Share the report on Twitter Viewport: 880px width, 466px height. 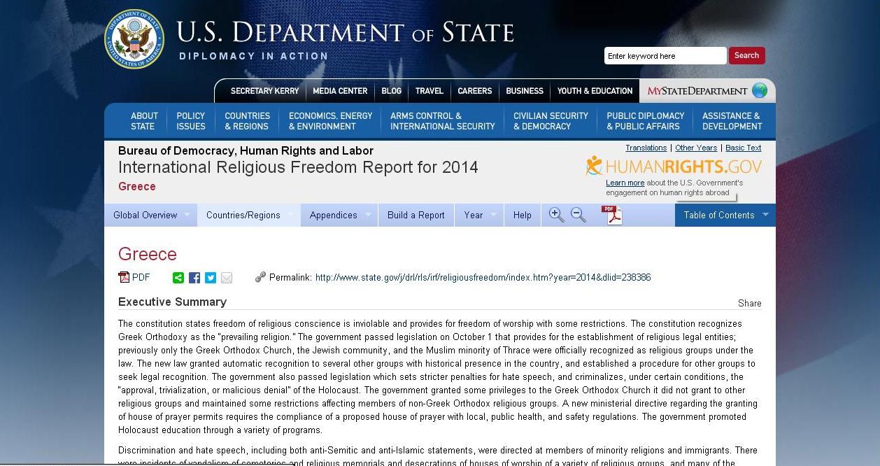coord(211,278)
